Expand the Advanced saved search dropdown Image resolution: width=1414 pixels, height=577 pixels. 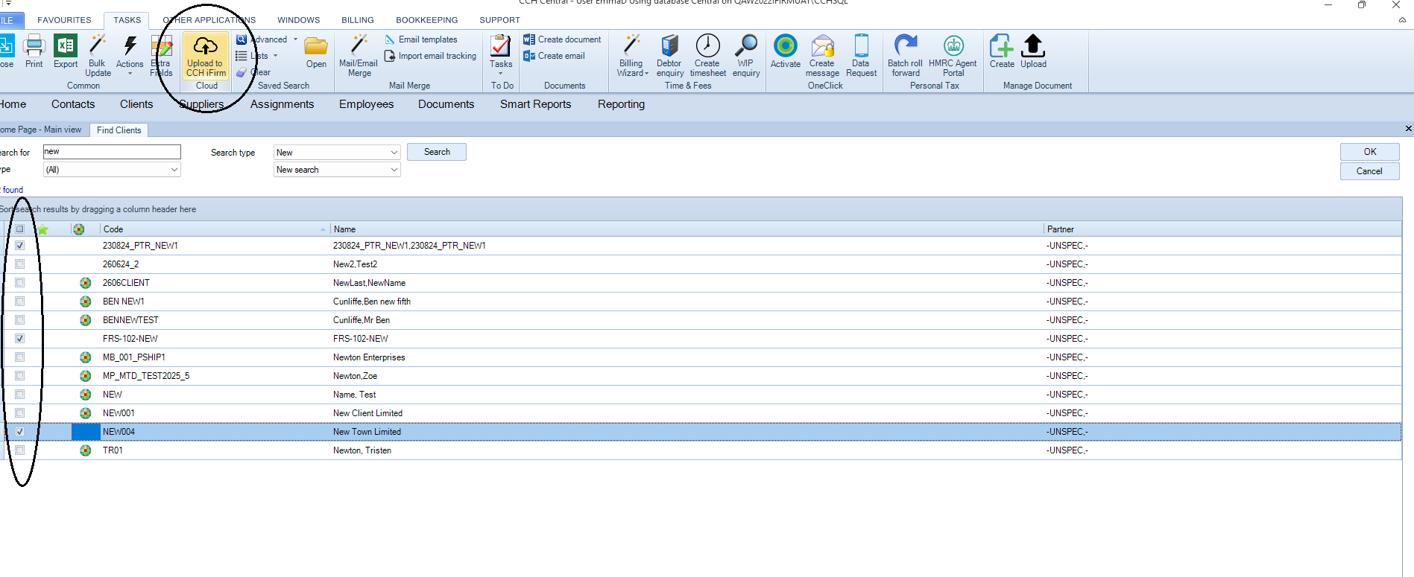click(295, 39)
